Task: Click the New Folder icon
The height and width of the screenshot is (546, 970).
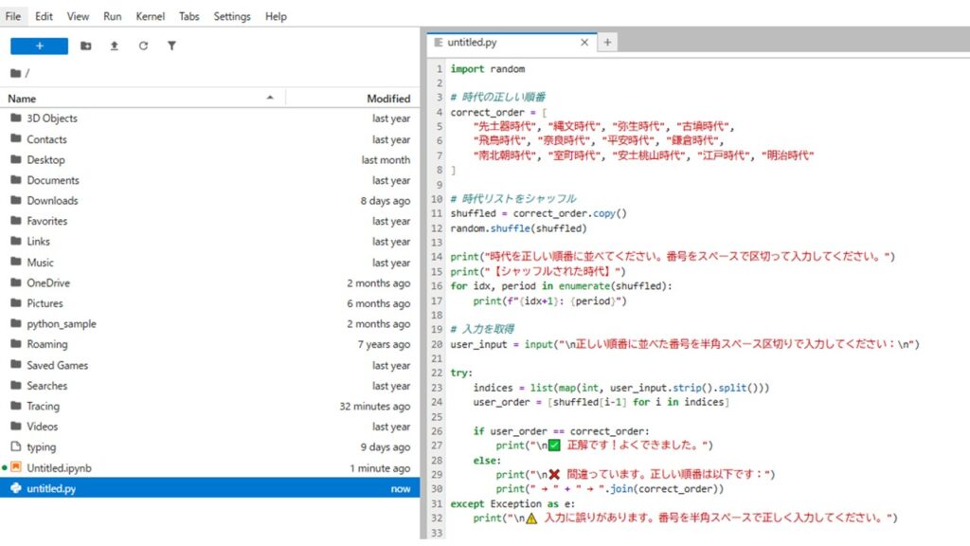Action: (x=86, y=45)
